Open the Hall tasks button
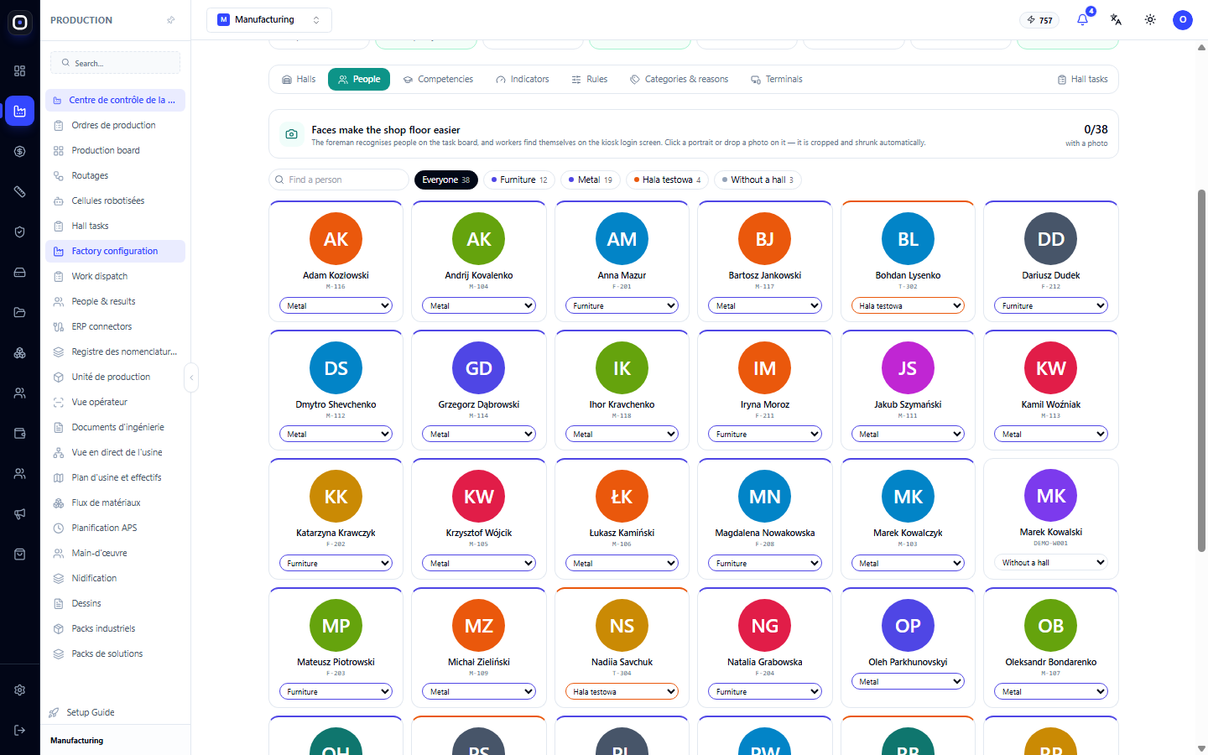Screen dimensions: 1208x755 1083,79
